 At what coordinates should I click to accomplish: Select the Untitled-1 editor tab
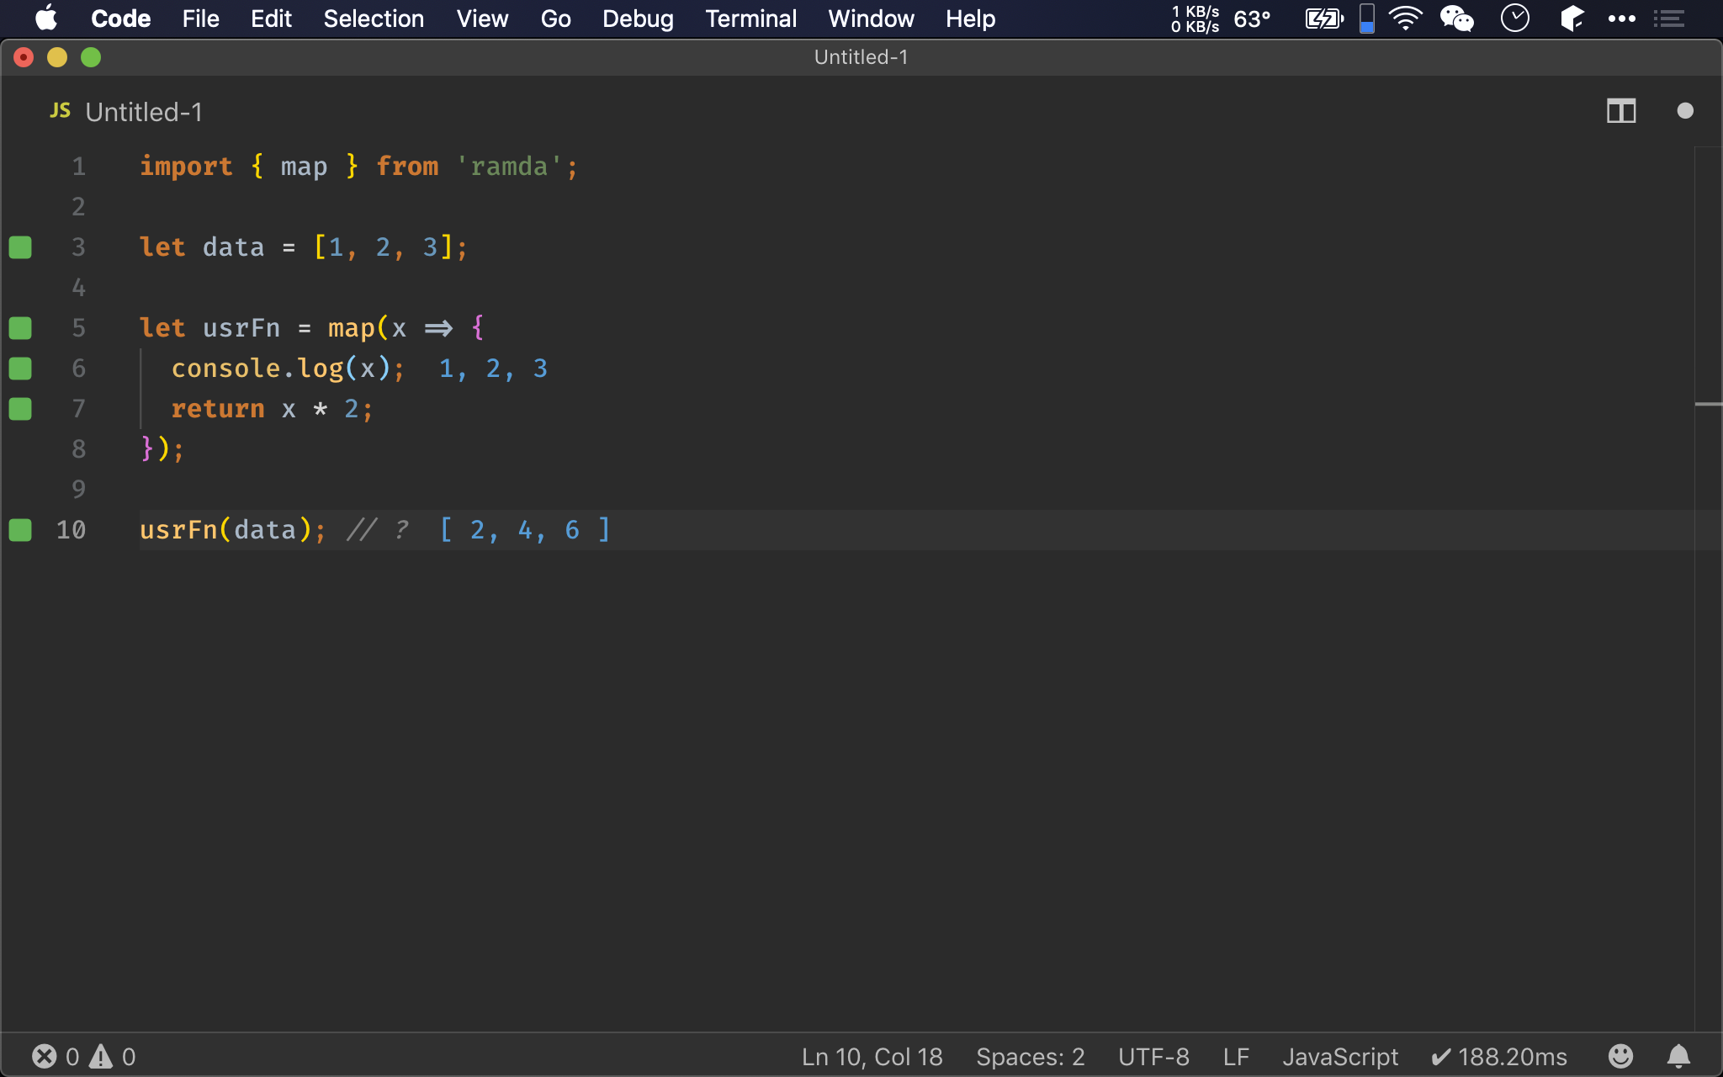(143, 112)
